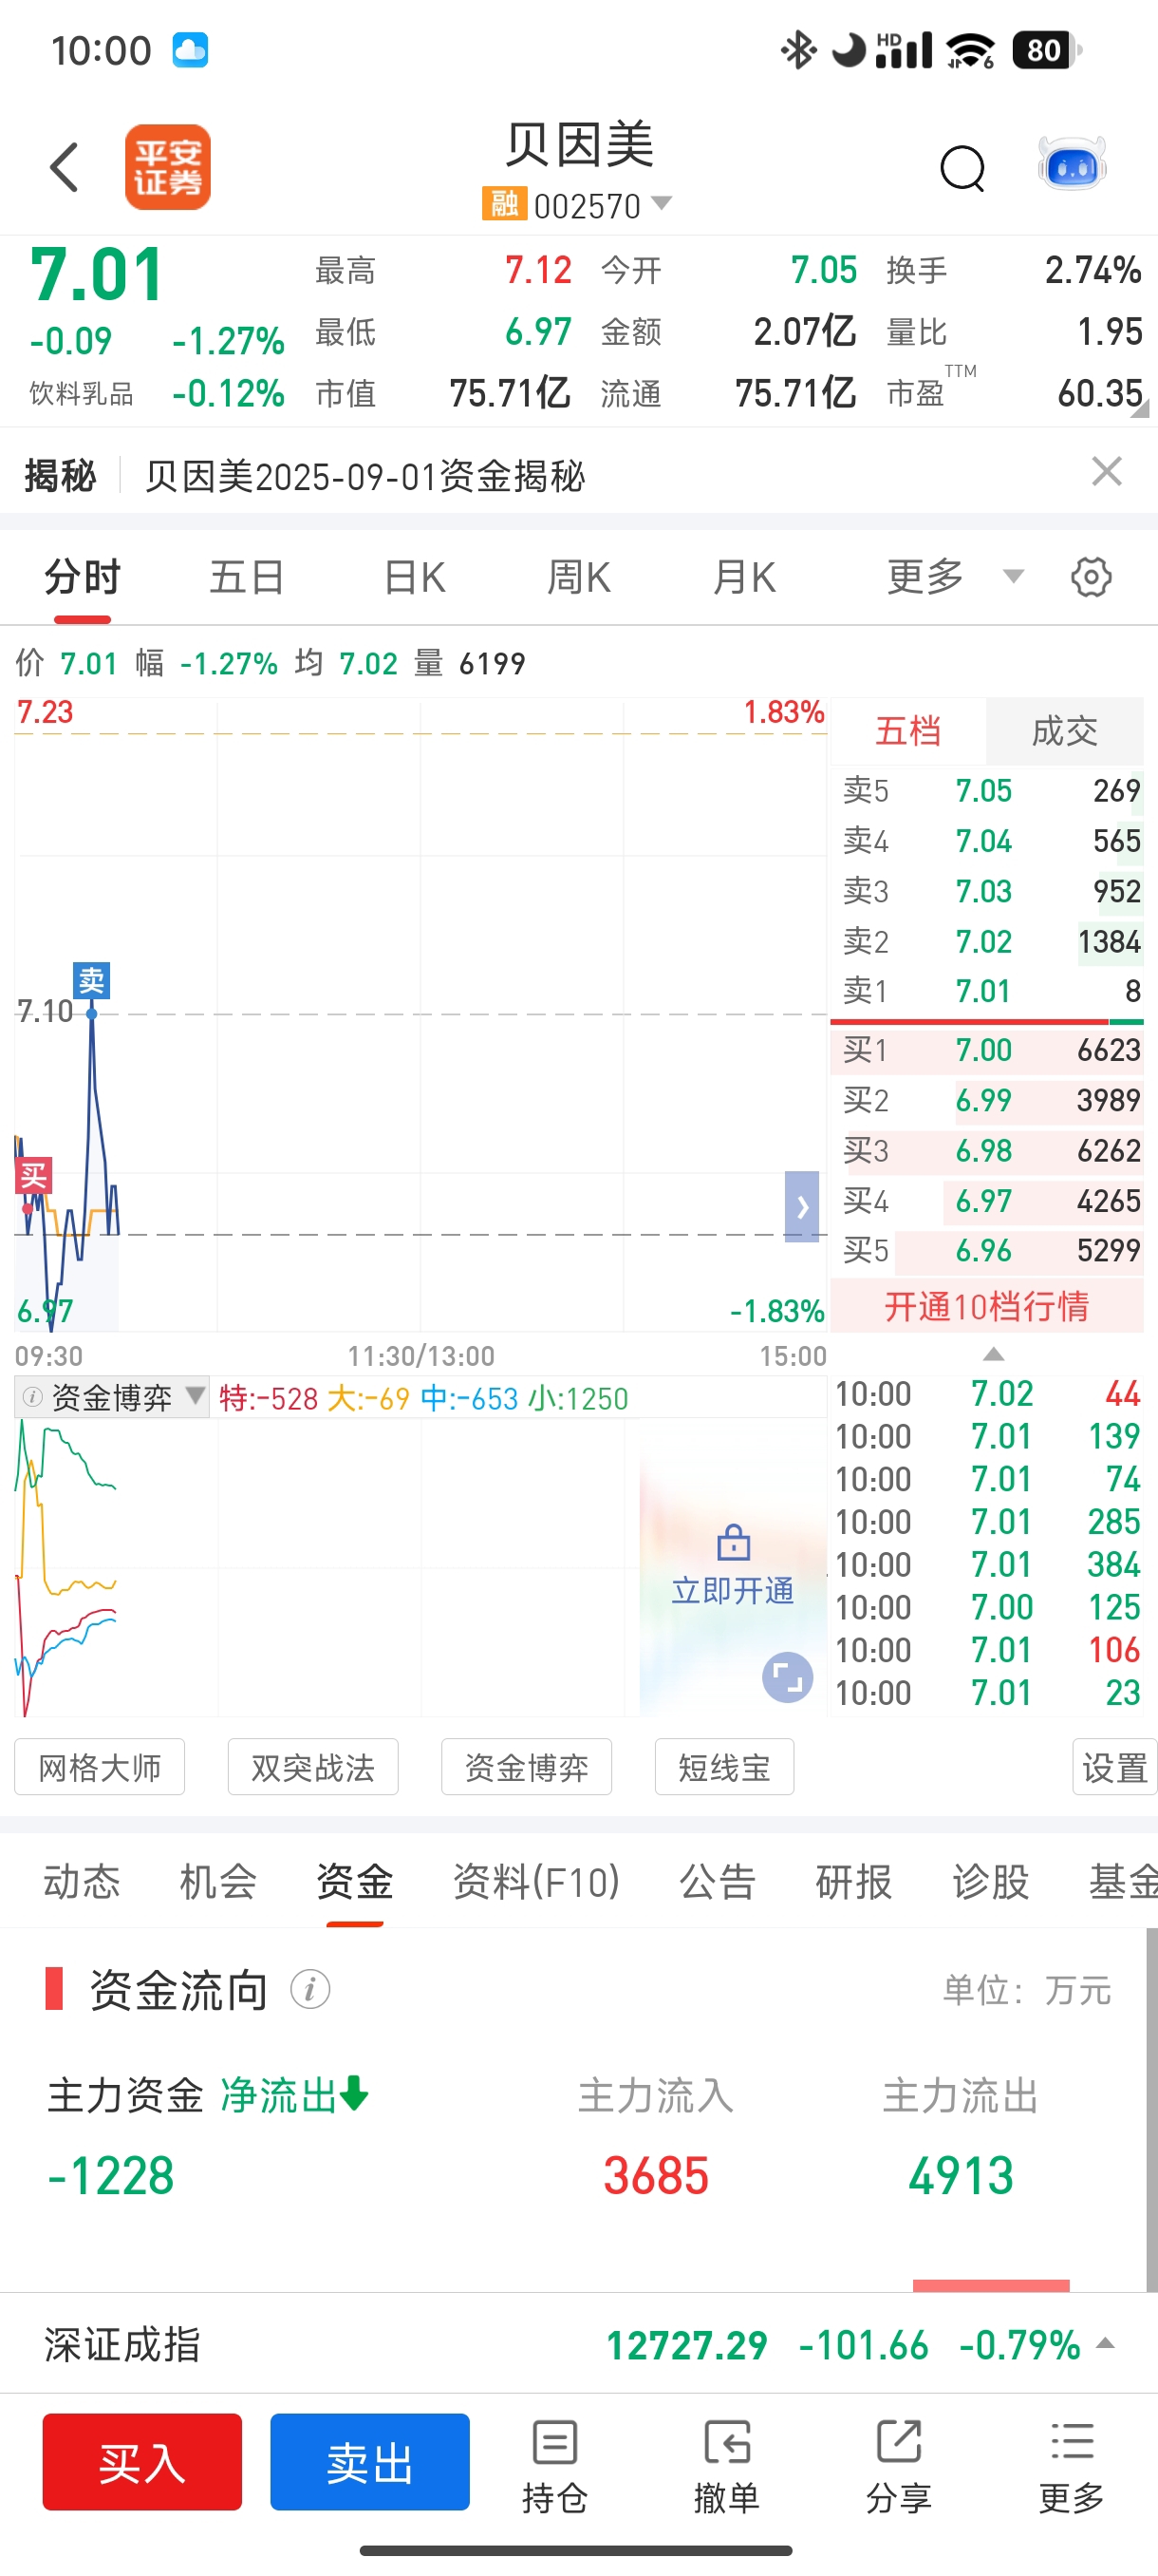The width and height of the screenshot is (1158, 2576).
Task: Tap 买5 price 6.96 row
Action: click(x=987, y=1250)
